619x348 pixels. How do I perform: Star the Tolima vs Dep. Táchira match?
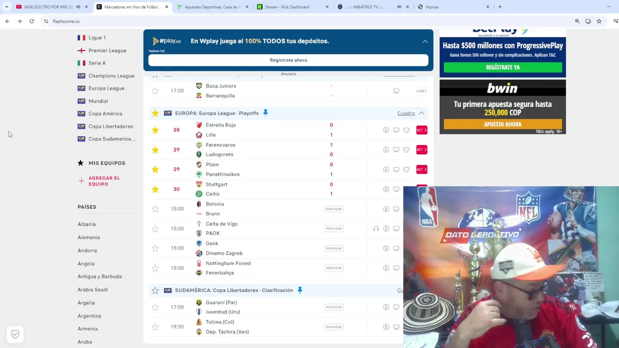pos(155,327)
